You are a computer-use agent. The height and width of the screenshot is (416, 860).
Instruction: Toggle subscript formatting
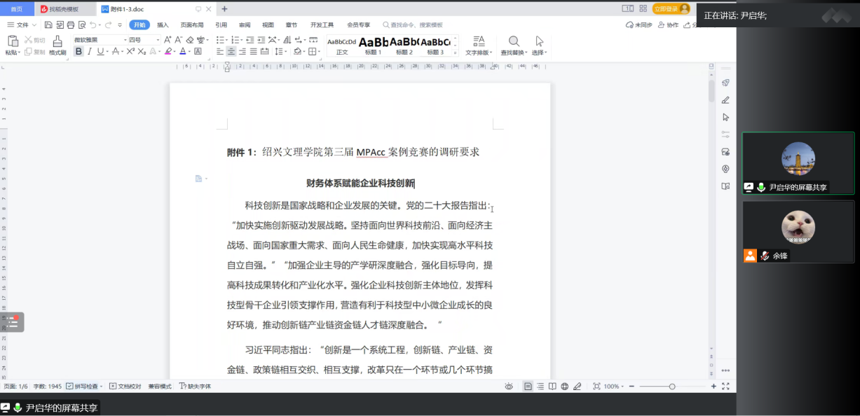[141, 51]
